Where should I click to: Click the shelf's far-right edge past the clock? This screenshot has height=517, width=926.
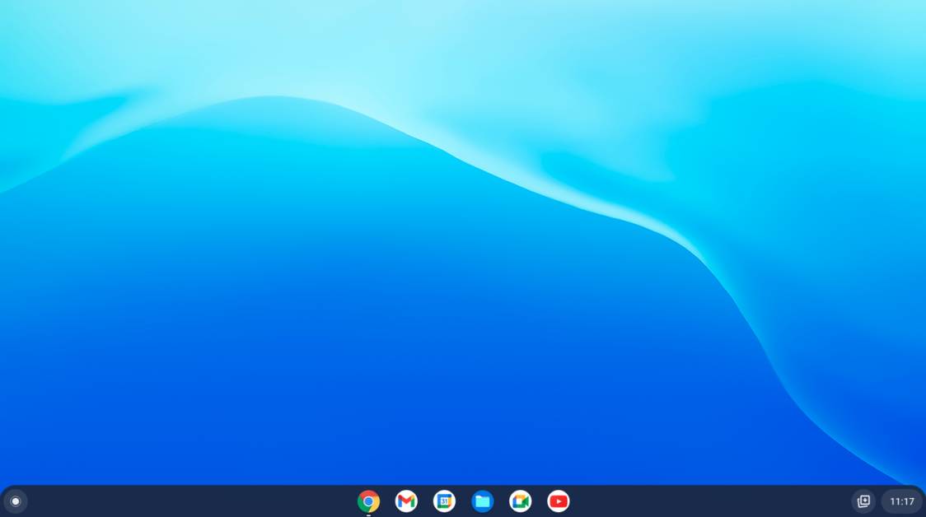point(924,501)
